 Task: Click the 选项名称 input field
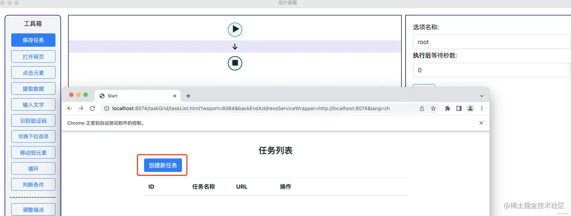(x=491, y=42)
